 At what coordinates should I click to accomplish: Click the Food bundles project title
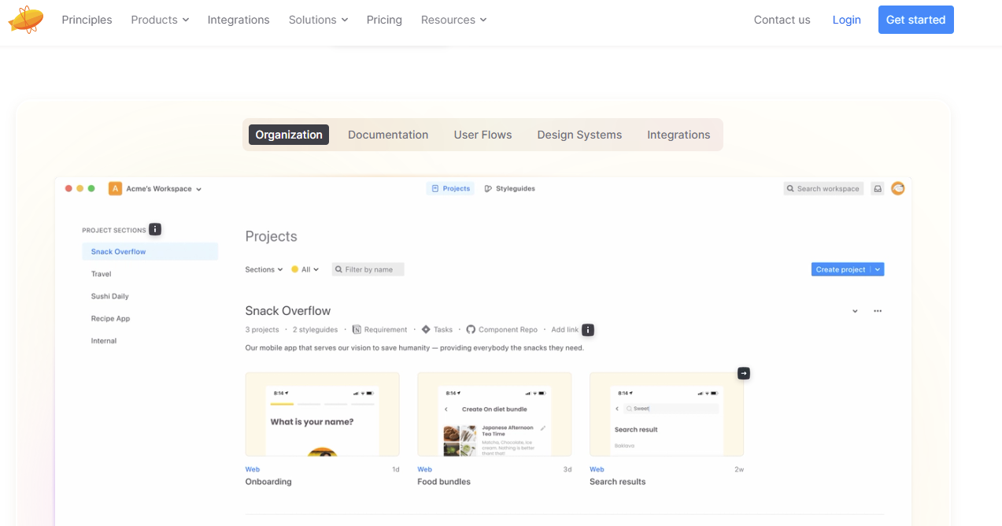(444, 482)
